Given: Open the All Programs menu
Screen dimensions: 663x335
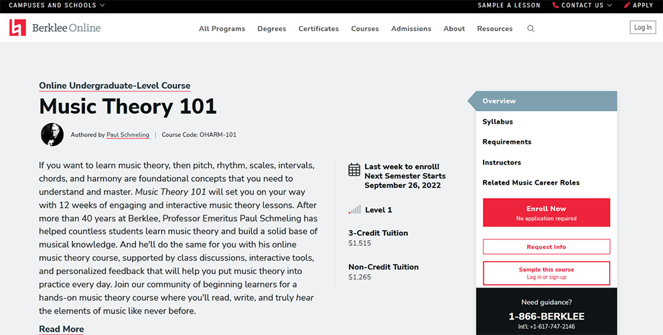Looking at the screenshot, I should (x=222, y=29).
